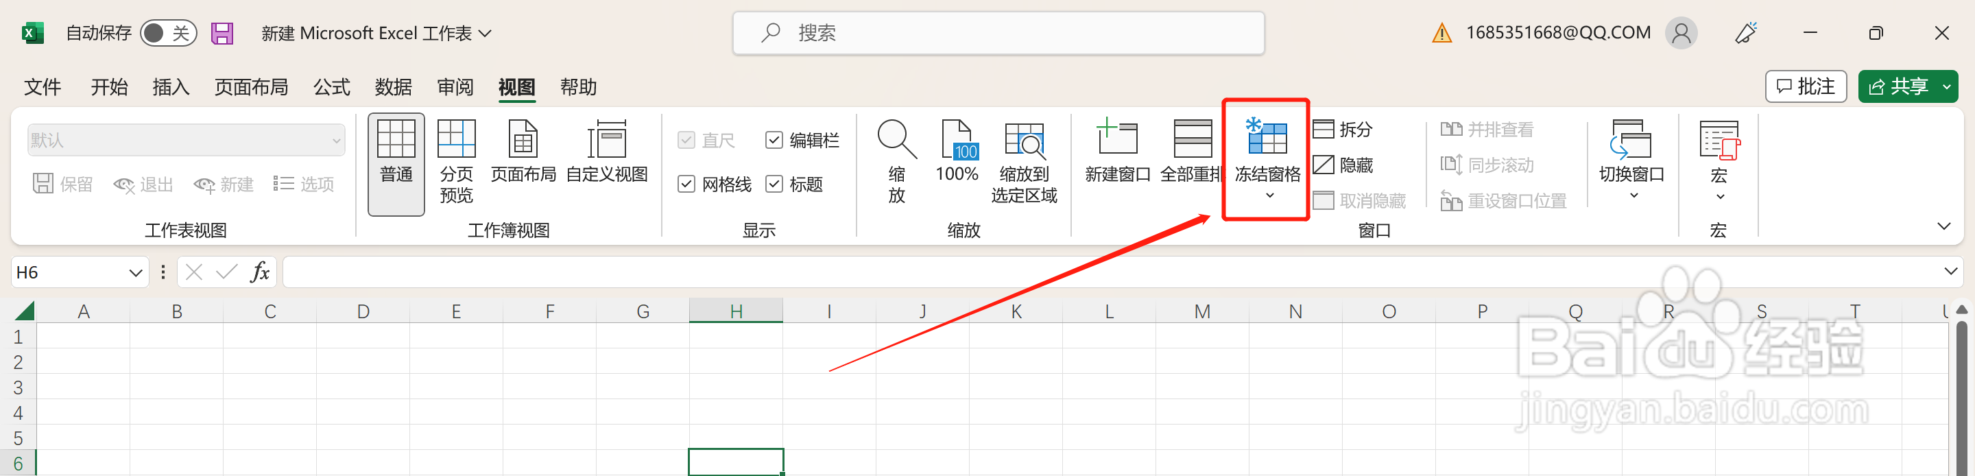Click the formula bar cancel X icon
The width and height of the screenshot is (1975, 476).
coord(194,272)
